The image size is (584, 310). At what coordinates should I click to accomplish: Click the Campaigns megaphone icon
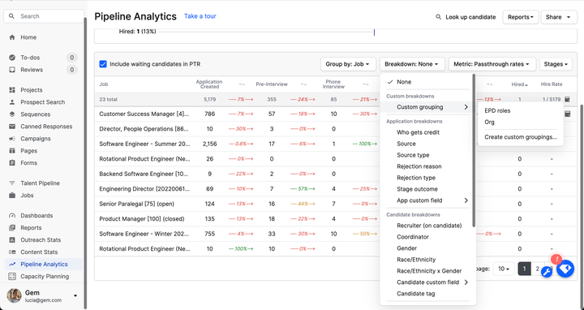point(12,139)
